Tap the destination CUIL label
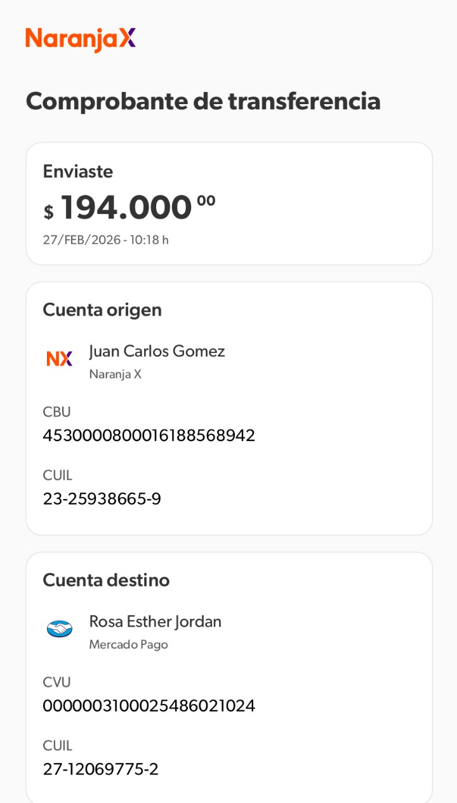The height and width of the screenshot is (803, 457). [x=57, y=745]
